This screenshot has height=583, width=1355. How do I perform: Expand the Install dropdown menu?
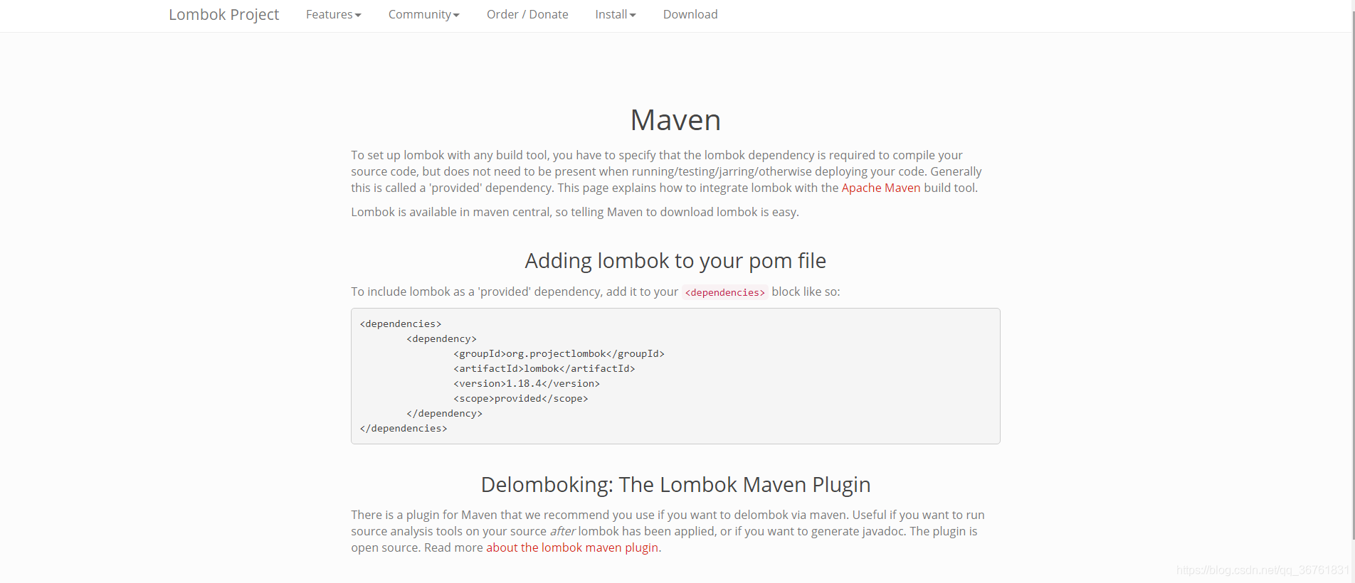pyautogui.click(x=616, y=15)
